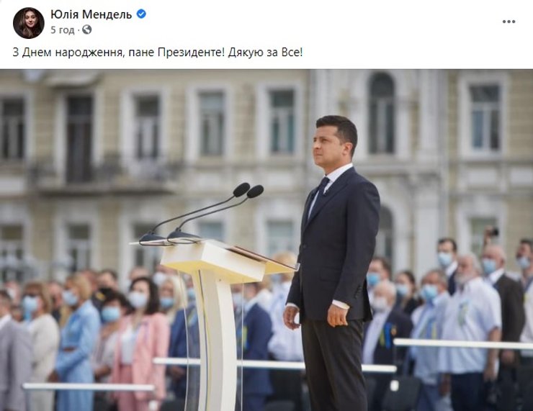Click the words "Дякую за Все!" in post

[x=265, y=53]
